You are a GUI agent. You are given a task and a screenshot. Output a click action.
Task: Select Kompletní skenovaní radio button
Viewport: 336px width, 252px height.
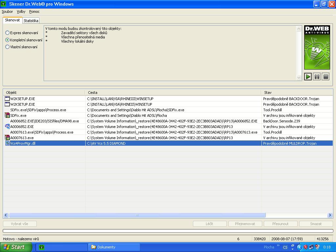coord(8,40)
